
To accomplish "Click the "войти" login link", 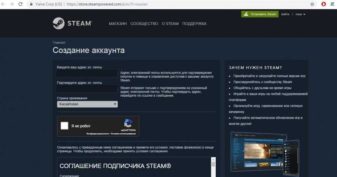I will (285, 14).
